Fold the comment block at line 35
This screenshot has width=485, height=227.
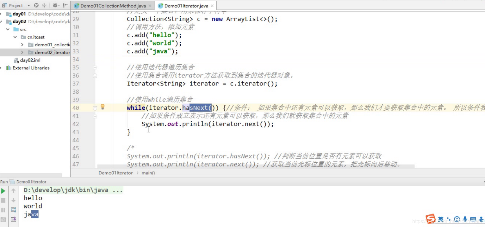click(x=95, y=67)
